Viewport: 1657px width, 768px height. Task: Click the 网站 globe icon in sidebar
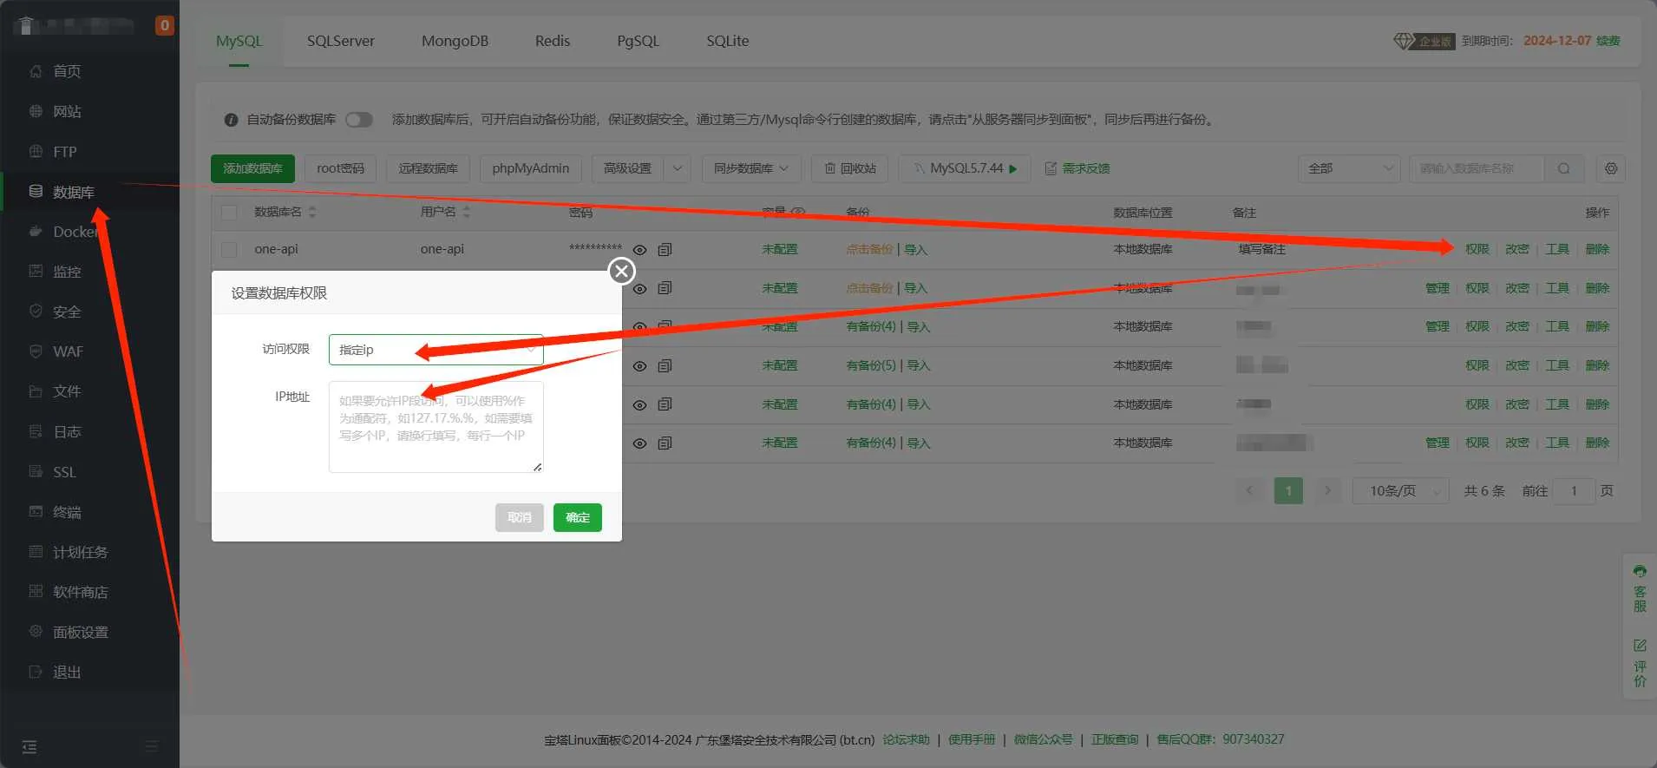pos(36,111)
